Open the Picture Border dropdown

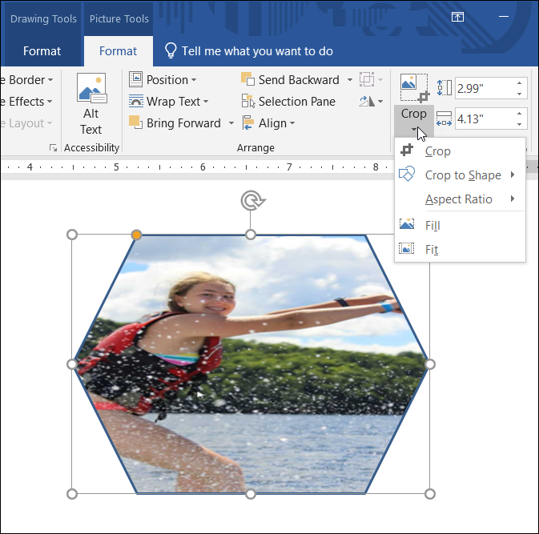[26, 80]
